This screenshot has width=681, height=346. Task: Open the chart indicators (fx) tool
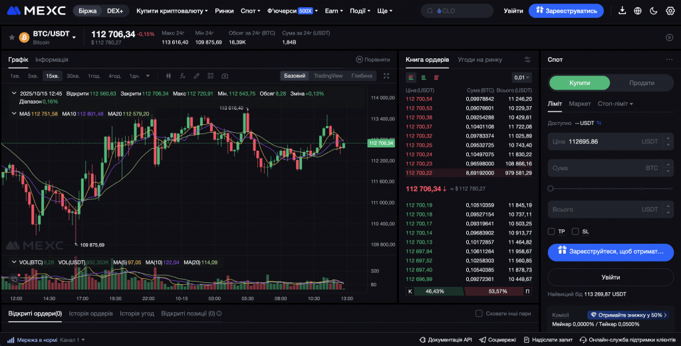pos(182,76)
